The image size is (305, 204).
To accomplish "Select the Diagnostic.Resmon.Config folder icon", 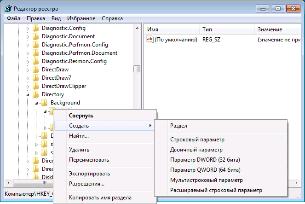I will point(35,61).
